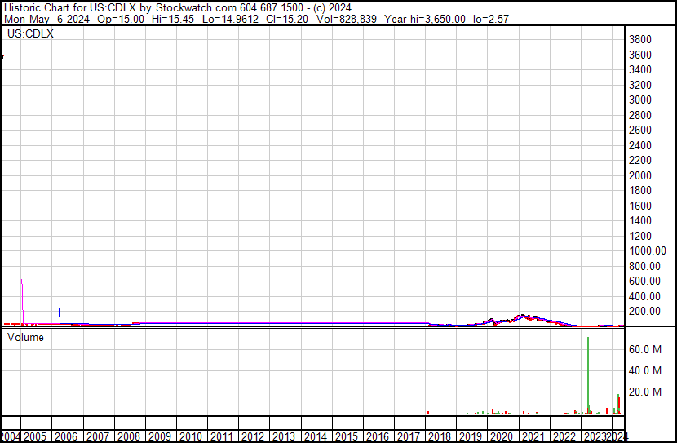Click the 2000 price axis label

640,175
